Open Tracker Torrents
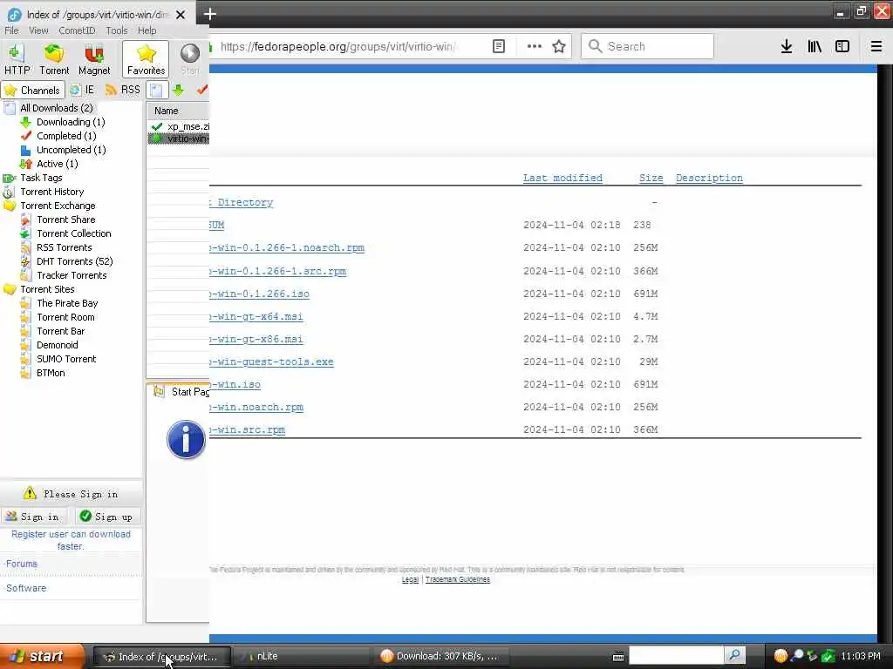893x669 pixels. [72, 275]
